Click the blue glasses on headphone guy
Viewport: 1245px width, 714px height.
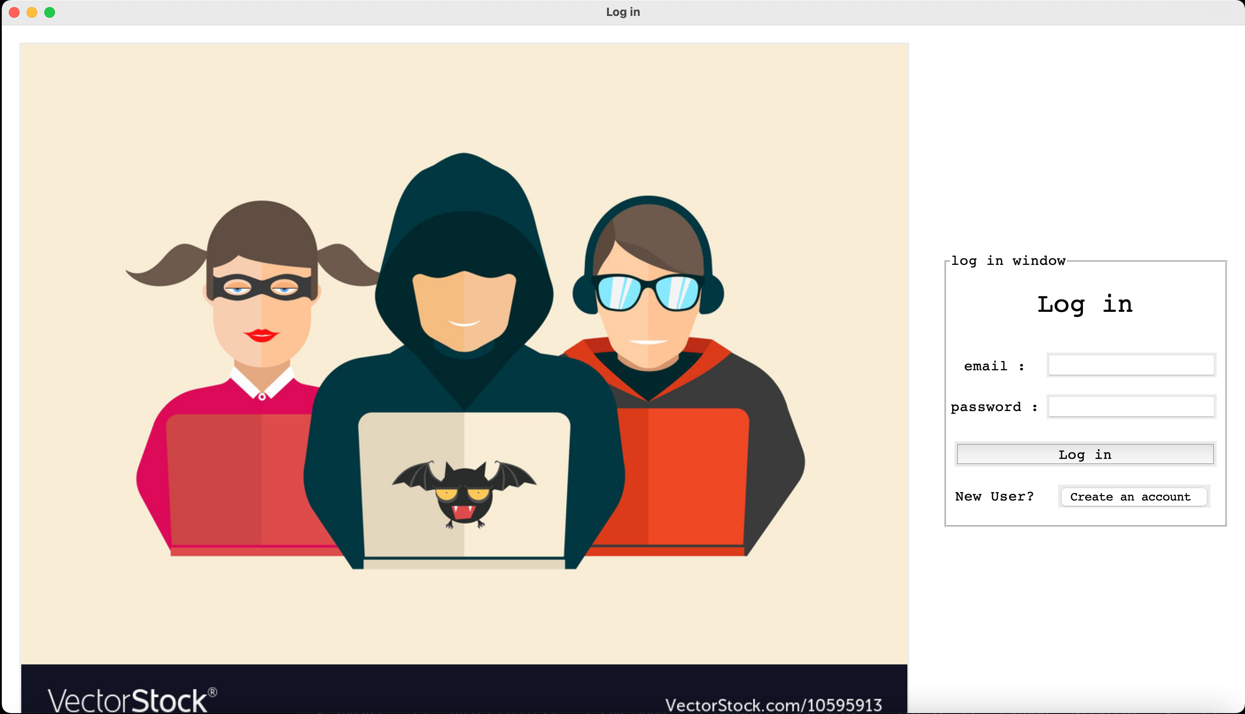tap(647, 292)
